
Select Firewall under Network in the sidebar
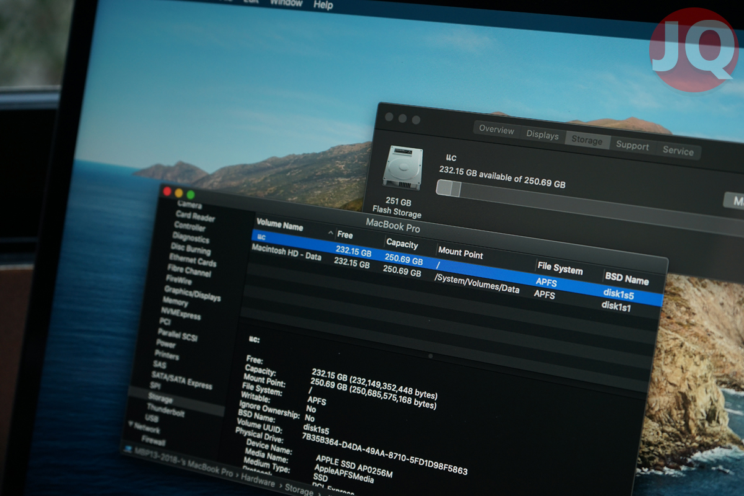pos(154,441)
